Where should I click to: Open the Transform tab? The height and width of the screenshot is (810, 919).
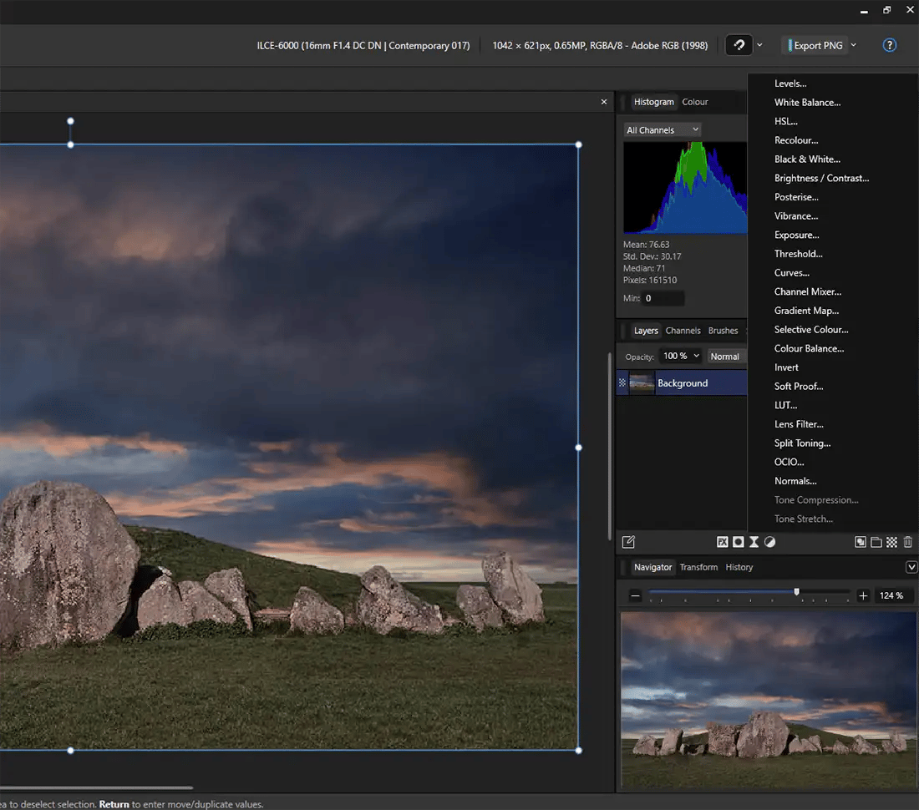698,567
